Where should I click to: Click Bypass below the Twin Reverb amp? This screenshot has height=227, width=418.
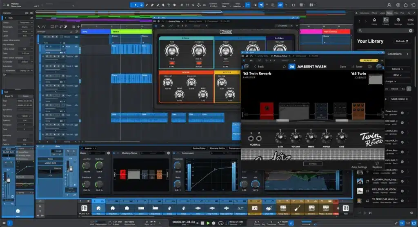pyautogui.click(x=312, y=164)
